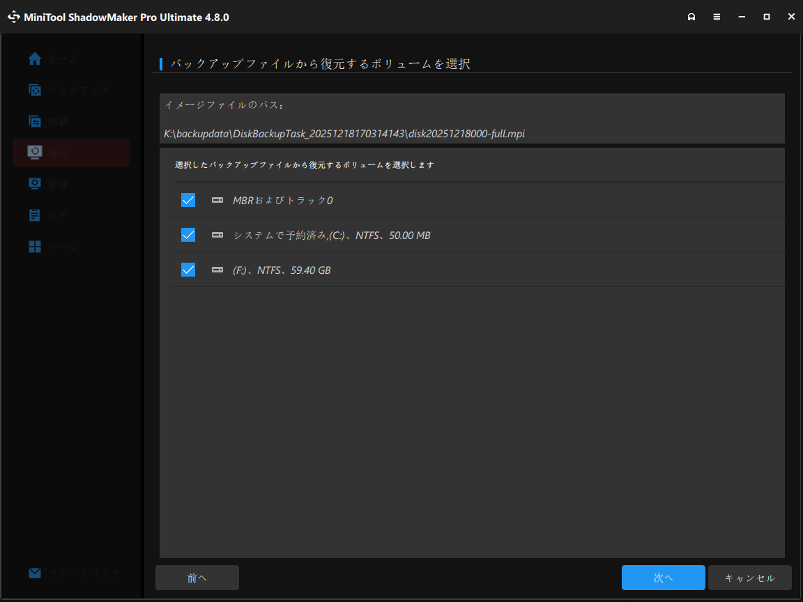Uncheck MBRおよびトラック0 volume
This screenshot has height=602, width=803.
pyautogui.click(x=188, y=200)
